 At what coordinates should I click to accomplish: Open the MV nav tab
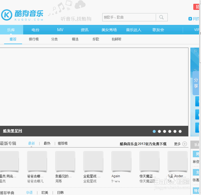(x=60, y=30)
